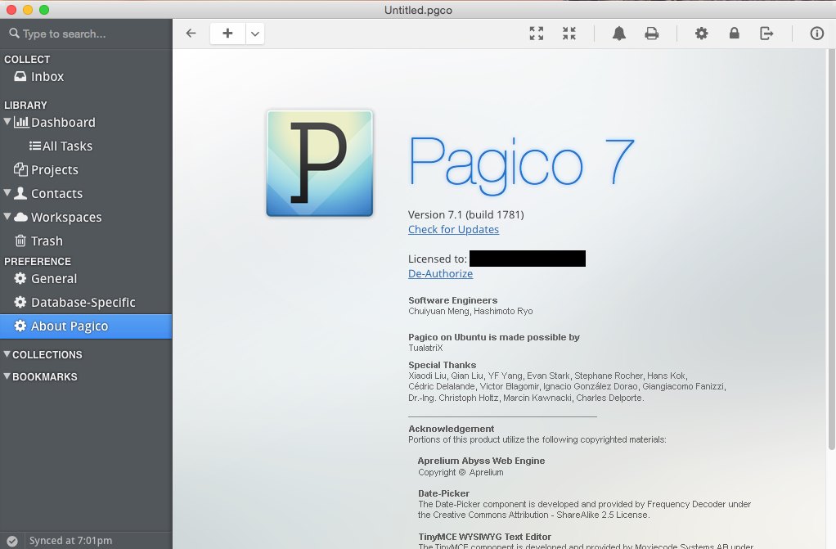The image size is (836, 549).
Task: Click 'Synced at 7:01pm' status text
Action: (70, 541)
